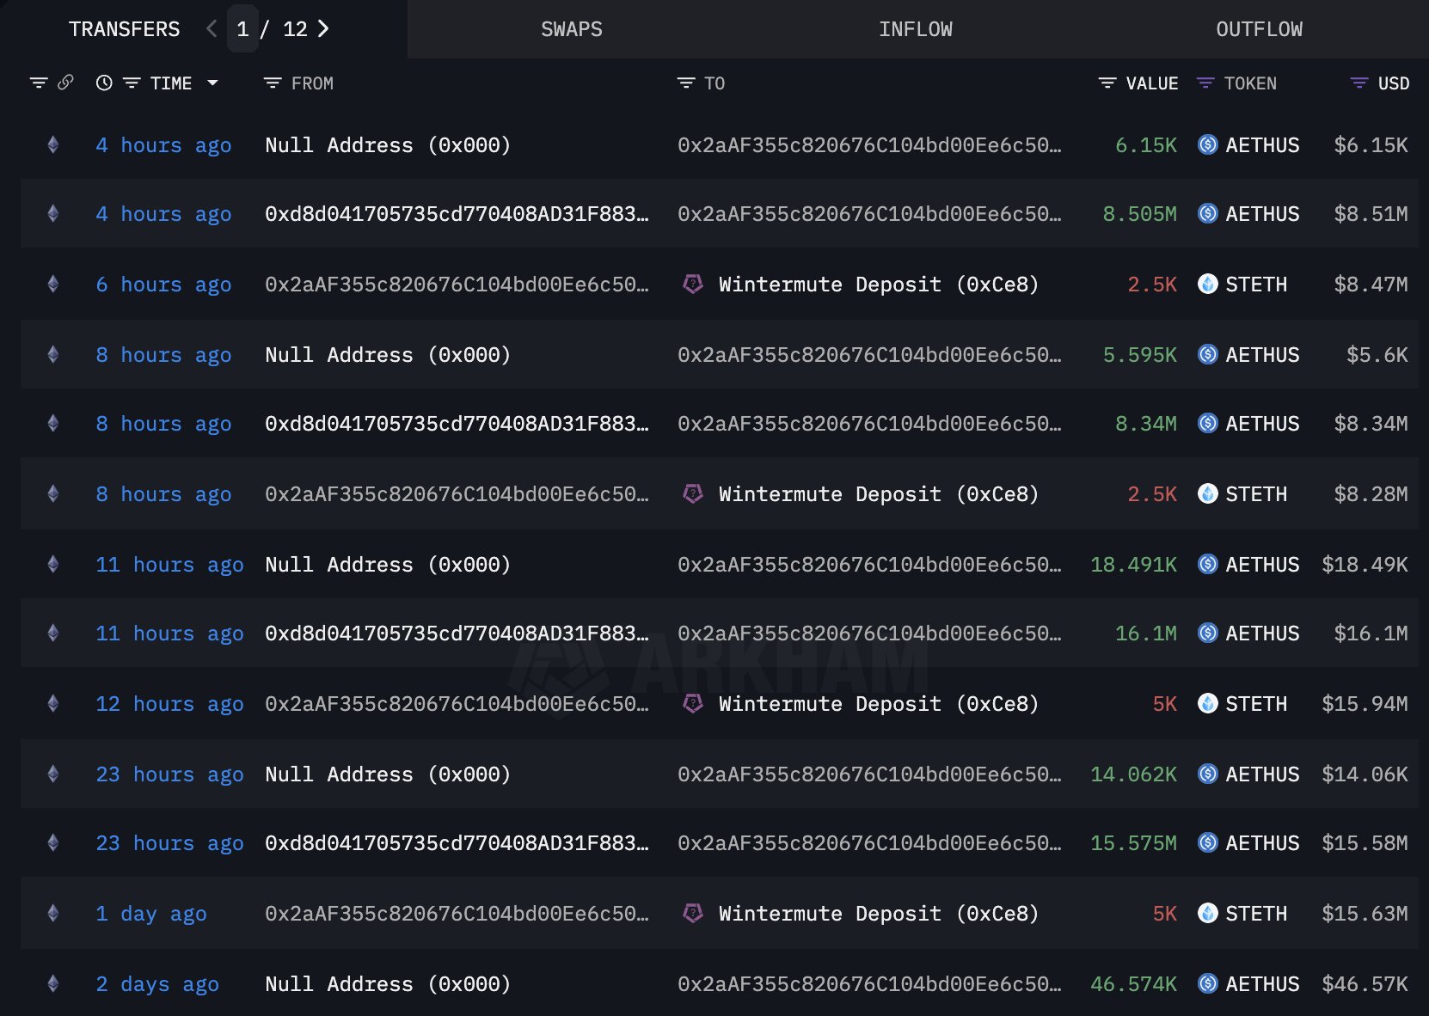The width and height of the screenshot is (1429, 1016).
Task: Open Wintermute Deposit on $8.47M row
Action: pos(879,285)
